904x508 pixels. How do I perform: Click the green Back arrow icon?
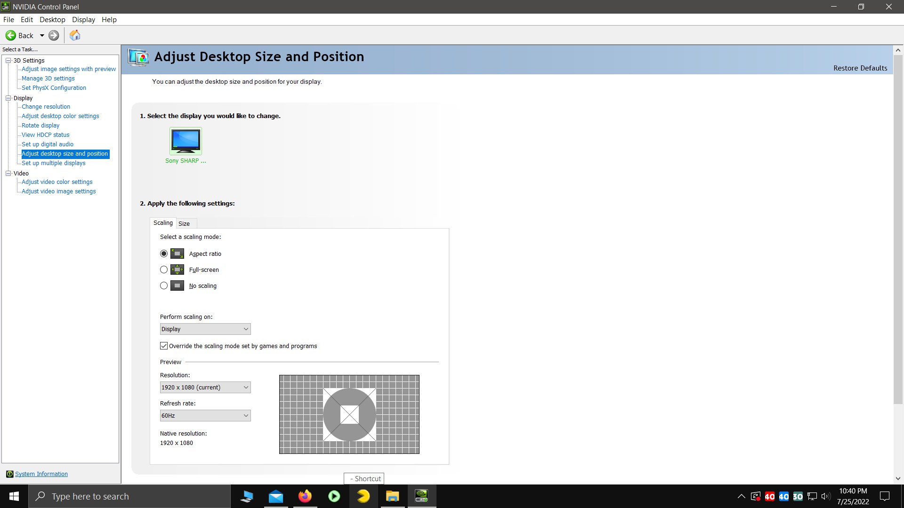tap(10, 35)
